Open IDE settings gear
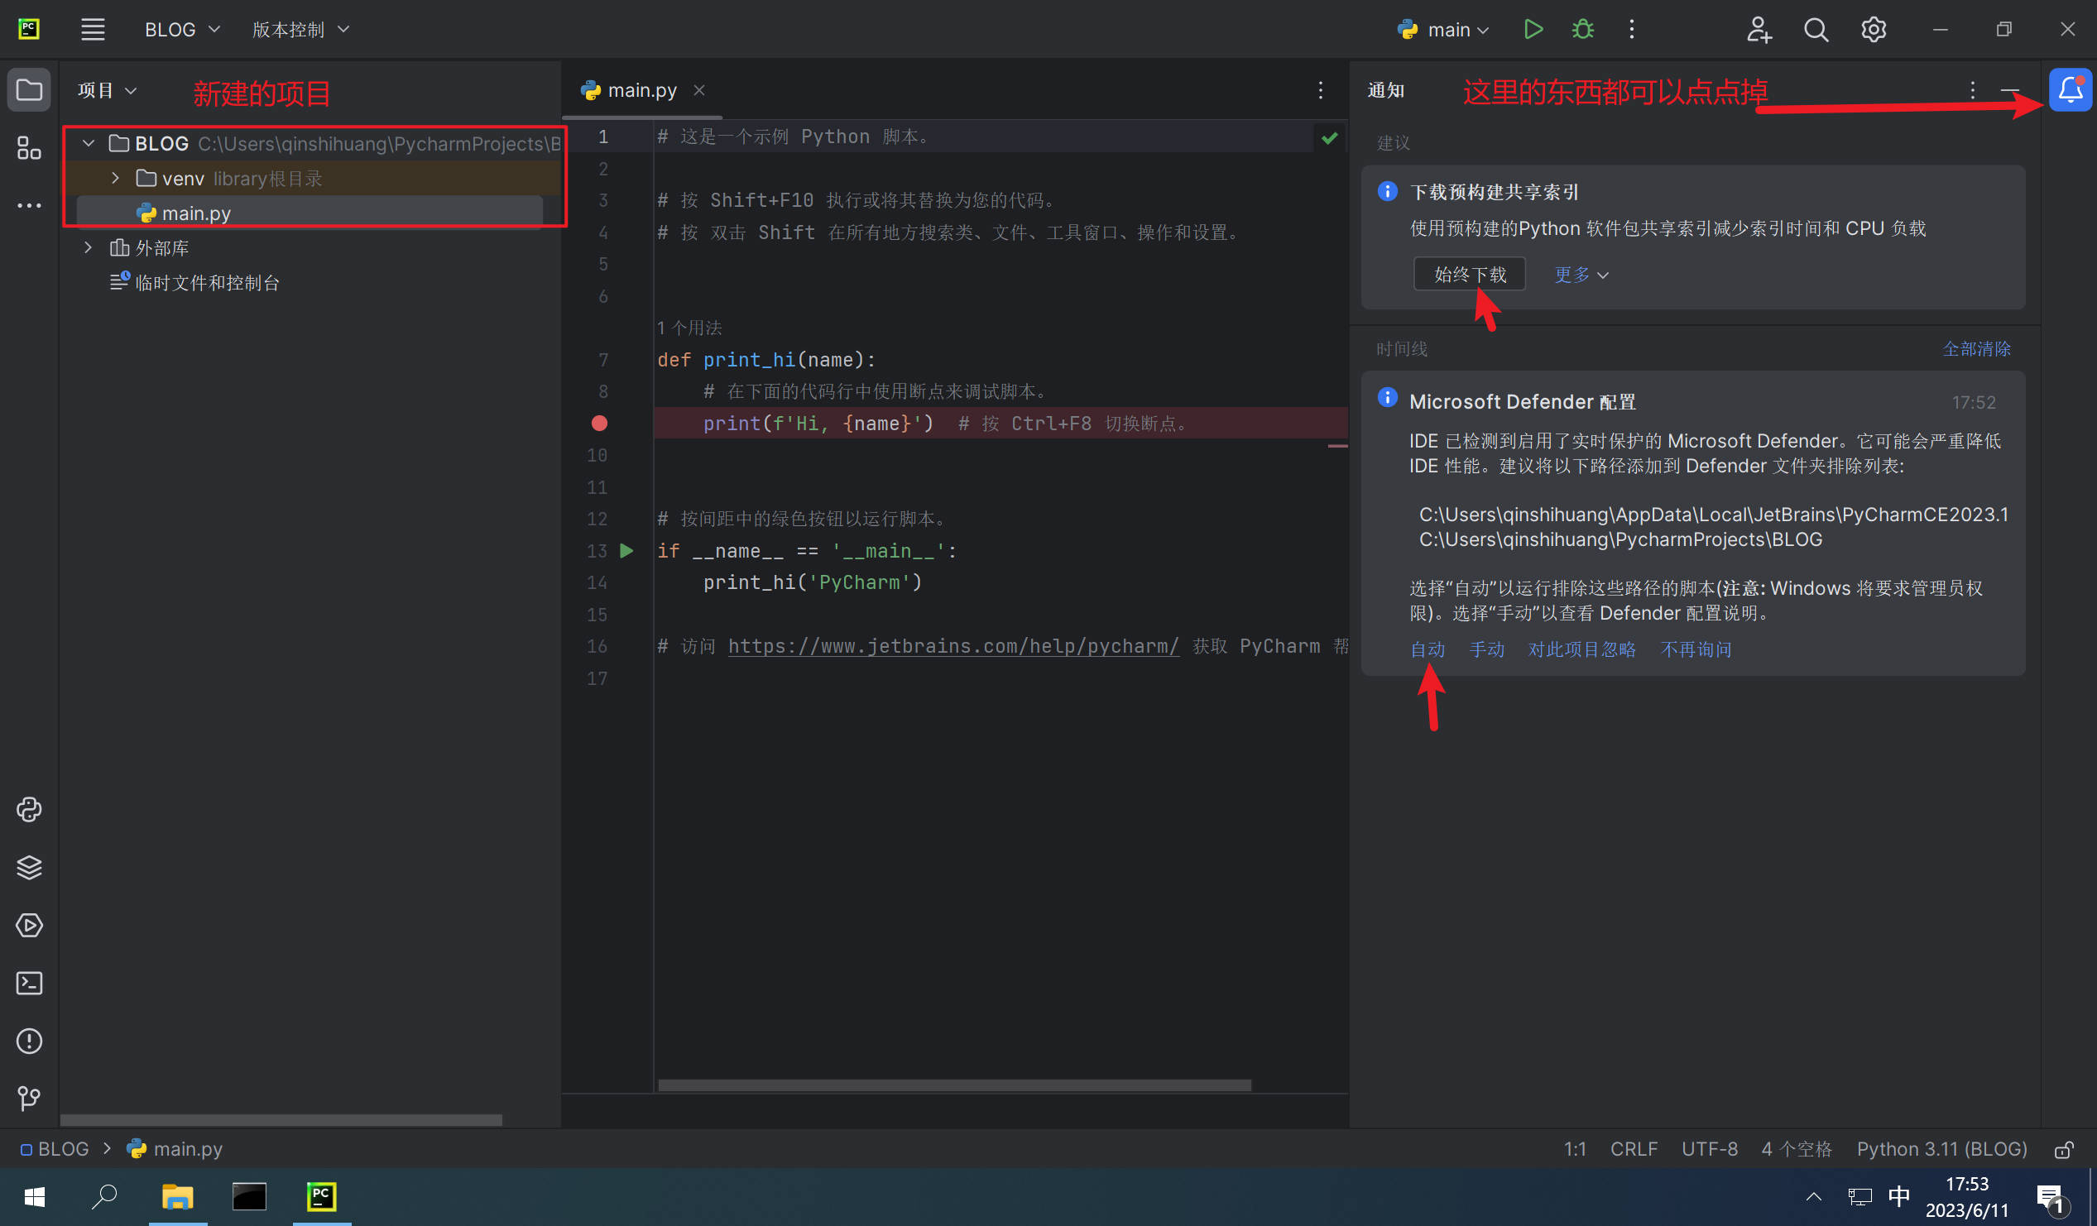The height and width of the screenshot is (1226, 2097). click(1874, 29)
